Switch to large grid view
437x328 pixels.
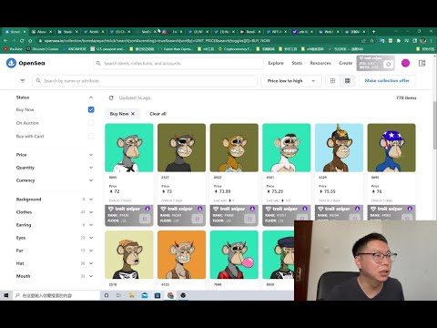tap(332, 81)
